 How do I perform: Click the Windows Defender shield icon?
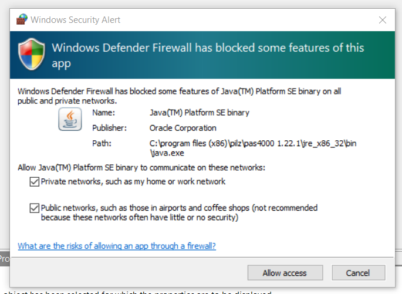point(32,54)
